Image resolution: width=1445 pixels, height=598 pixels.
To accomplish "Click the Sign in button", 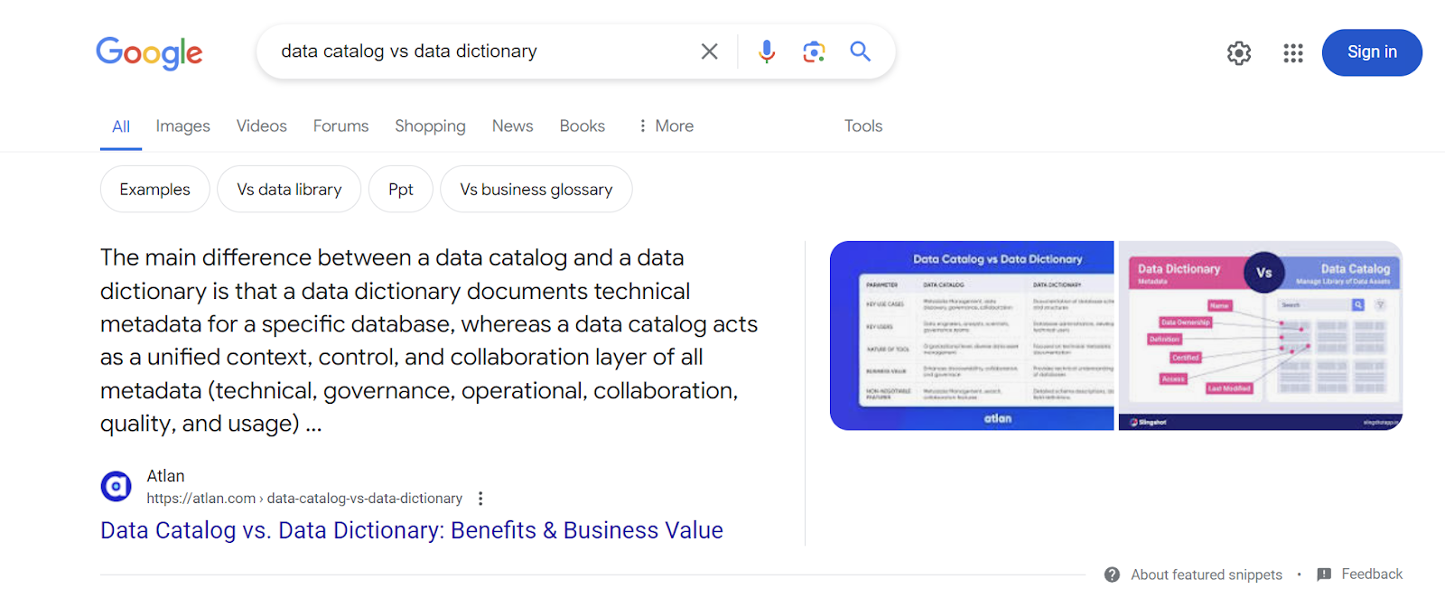I will coord(1372,52).
